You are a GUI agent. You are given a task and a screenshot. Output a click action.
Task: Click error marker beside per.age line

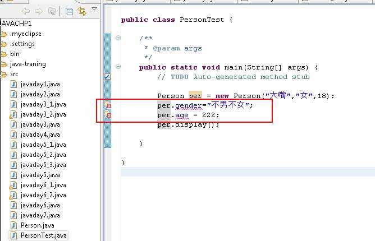tap(108, 115)
